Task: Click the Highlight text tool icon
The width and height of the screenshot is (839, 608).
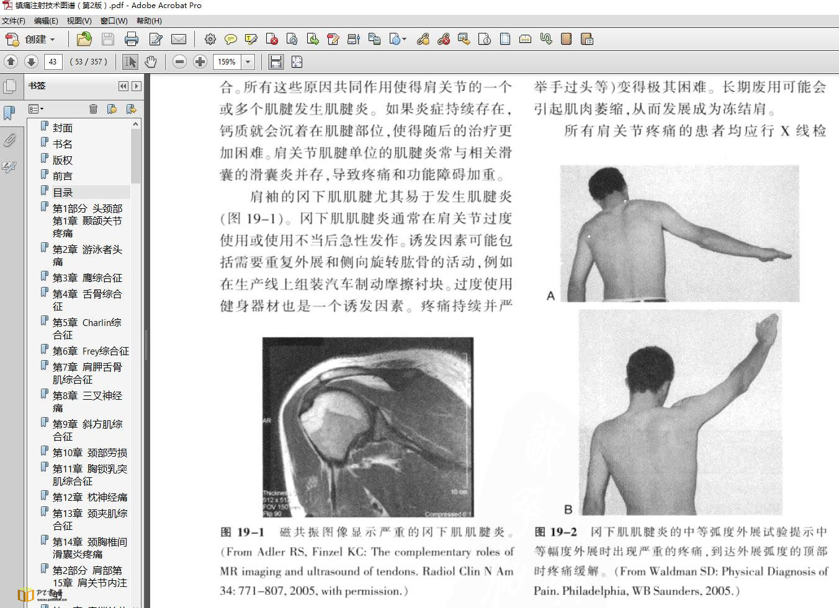Action: click(251, 40)
